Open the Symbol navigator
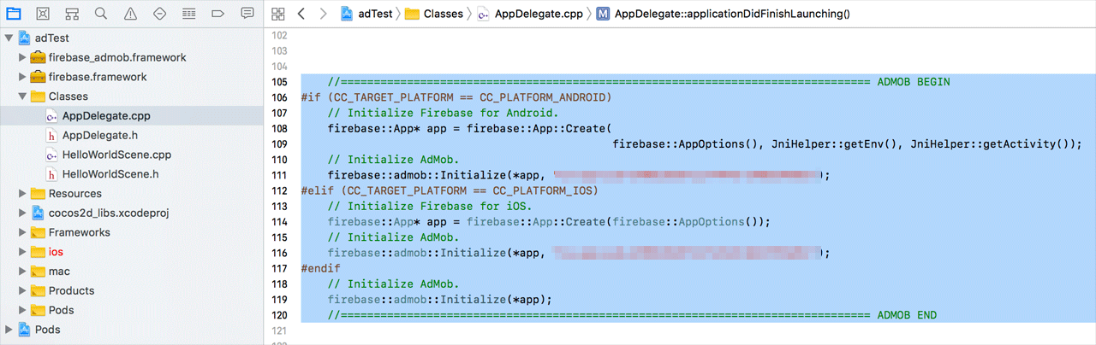 pos(72,14)
